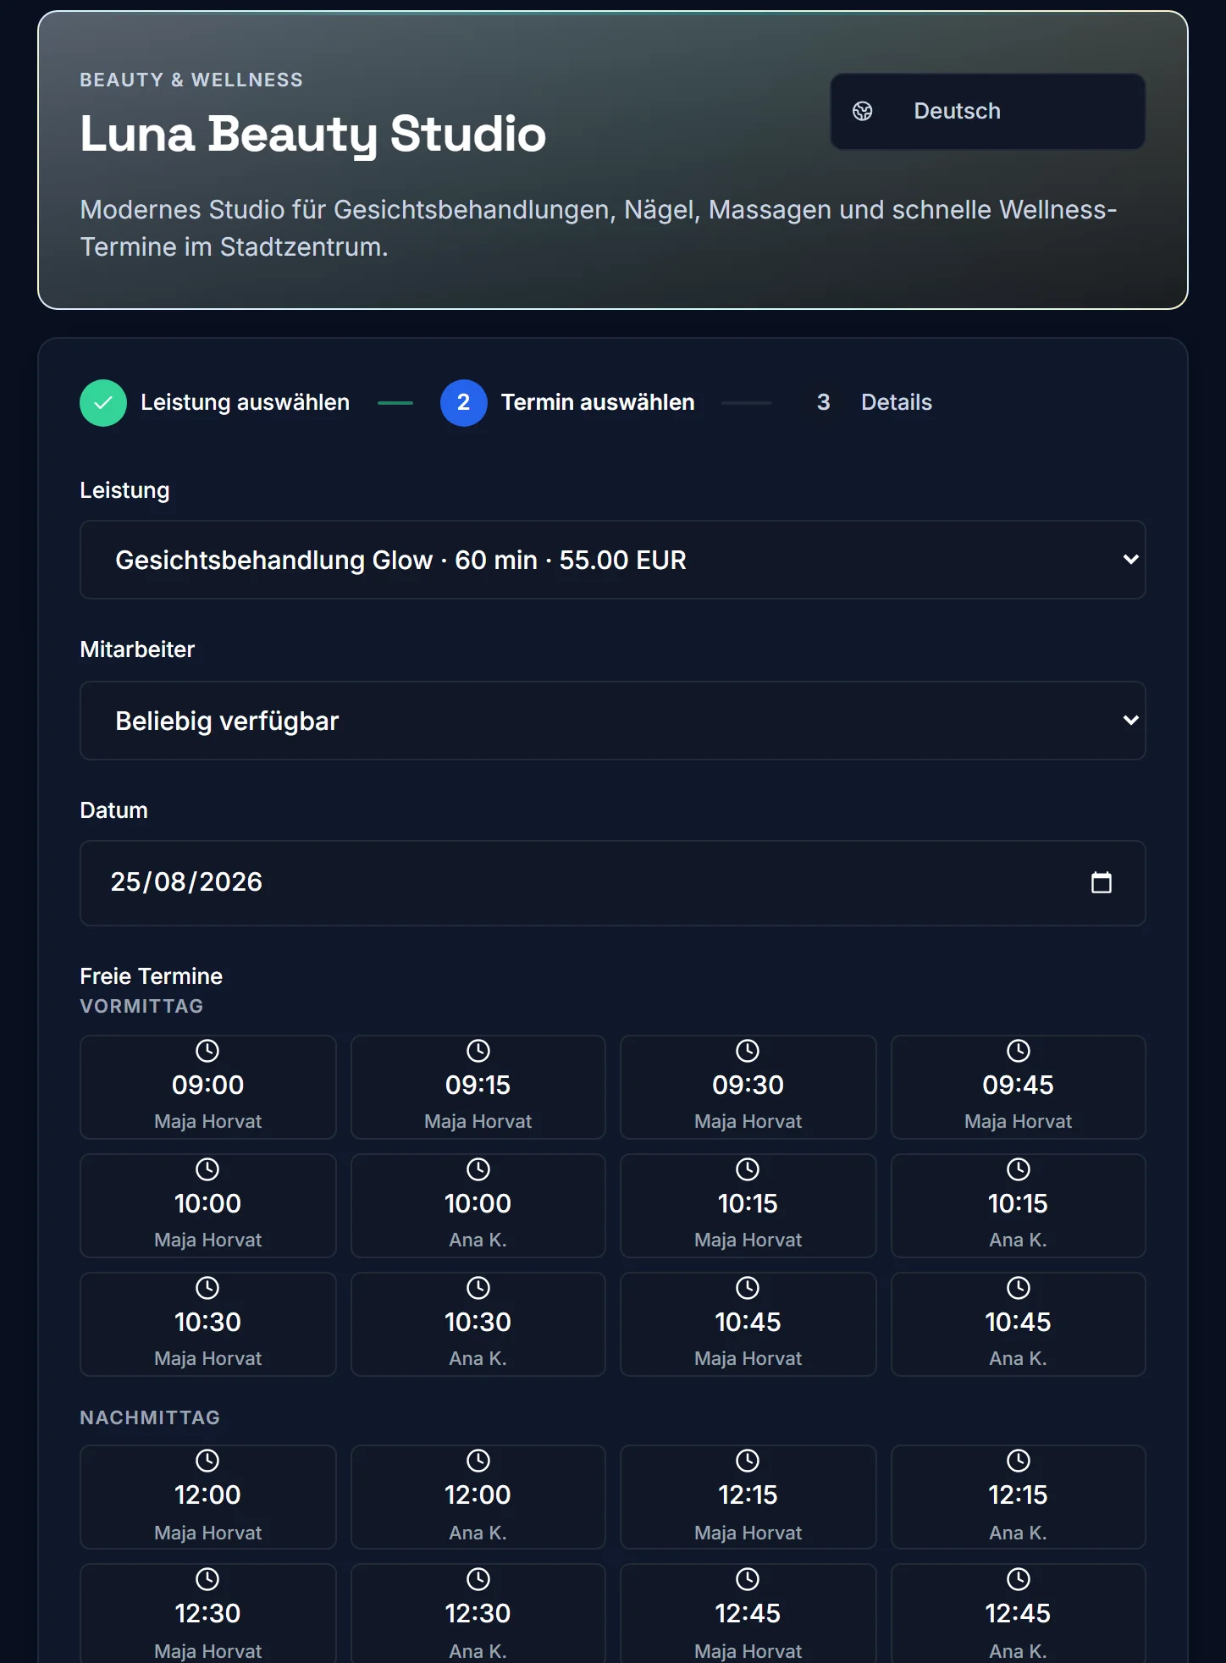Select the 09:15 Maja Horvat slot
This screenshot has width=1226, height=1663.
click(478, 1087)
